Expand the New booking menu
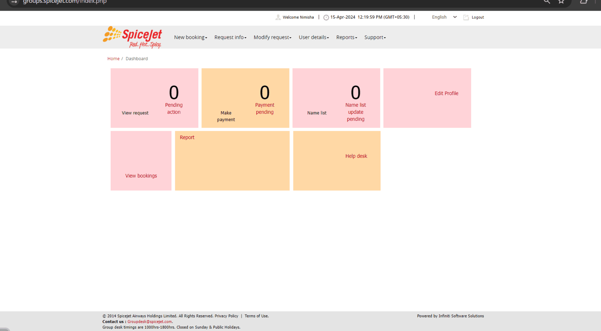The height and width of the screenshot is (331, 601). pyautogui.click(x=190, y=37)
